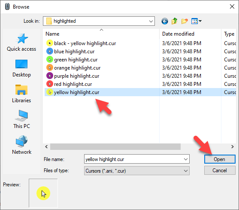Open Libraries in the places bar
Screen dimensions: 239x210
coord(21,94)
